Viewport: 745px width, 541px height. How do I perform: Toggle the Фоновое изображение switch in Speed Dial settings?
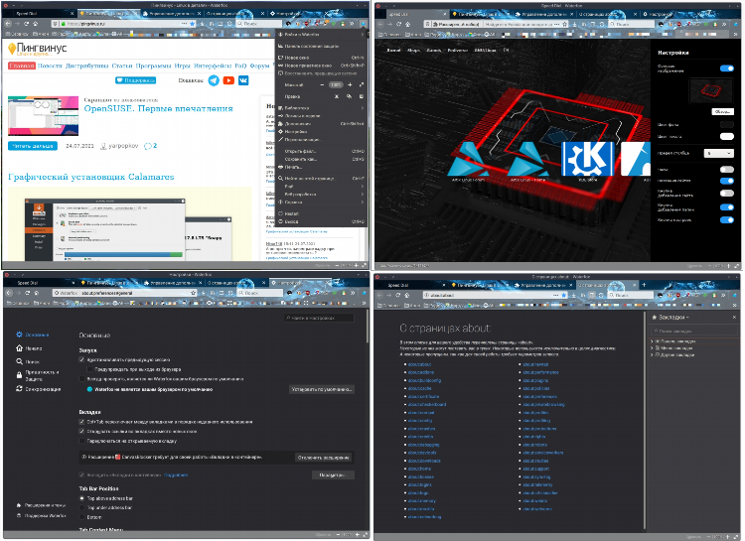pos(726,68)
